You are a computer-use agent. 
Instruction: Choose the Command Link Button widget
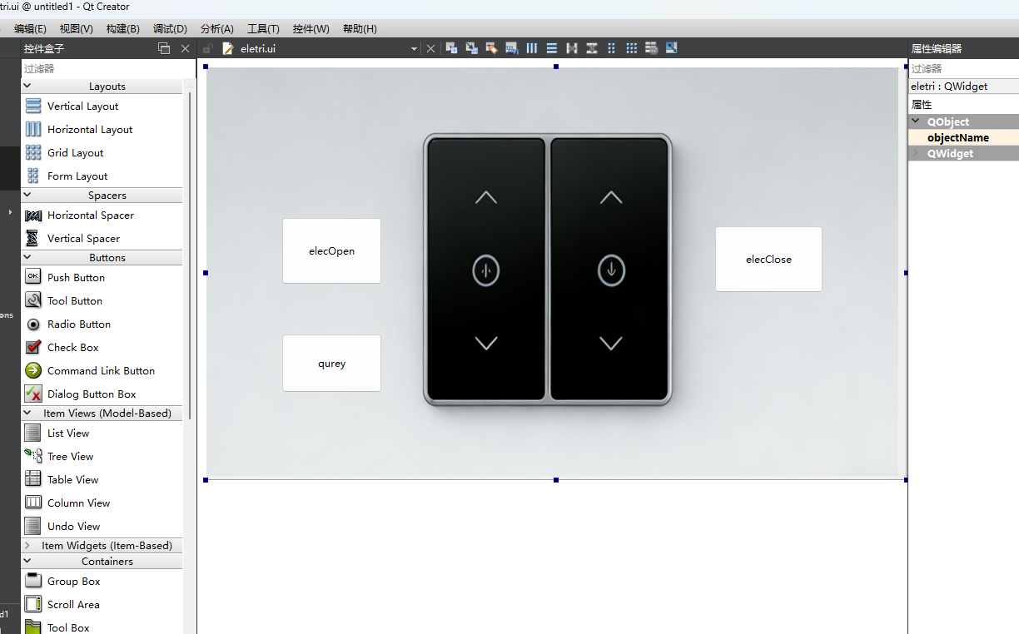102,371
